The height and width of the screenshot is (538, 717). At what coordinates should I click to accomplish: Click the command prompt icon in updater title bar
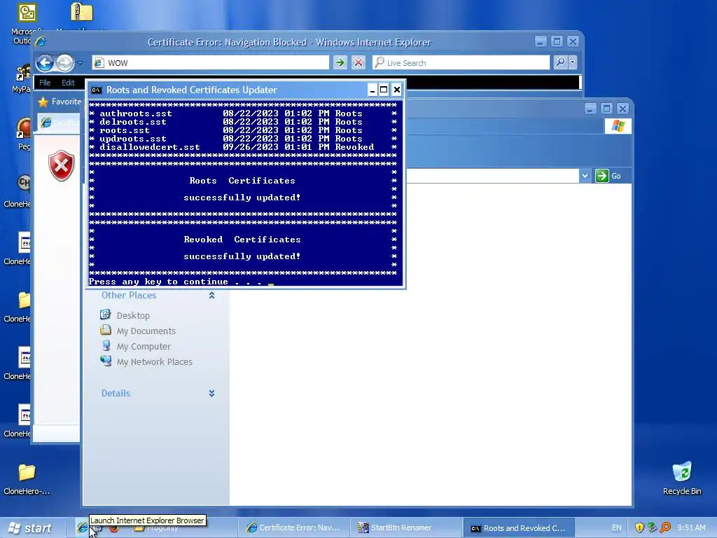(96, 90)
